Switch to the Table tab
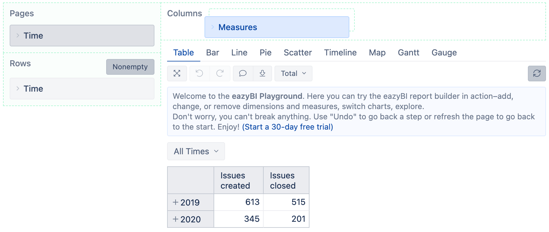 [183, 52]
